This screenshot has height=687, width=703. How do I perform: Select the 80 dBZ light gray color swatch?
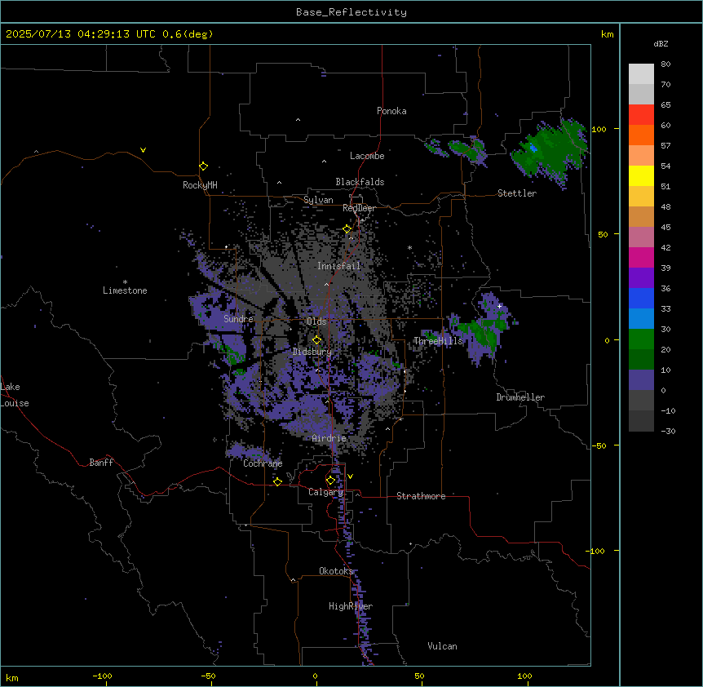pos(641,74)
